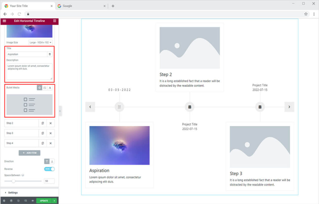Set Direction to top alignment
The image size is (319, 204).
pos(47,161)
